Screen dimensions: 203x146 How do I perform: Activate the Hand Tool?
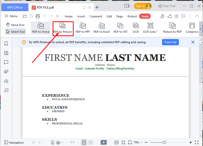click(15, 25)
